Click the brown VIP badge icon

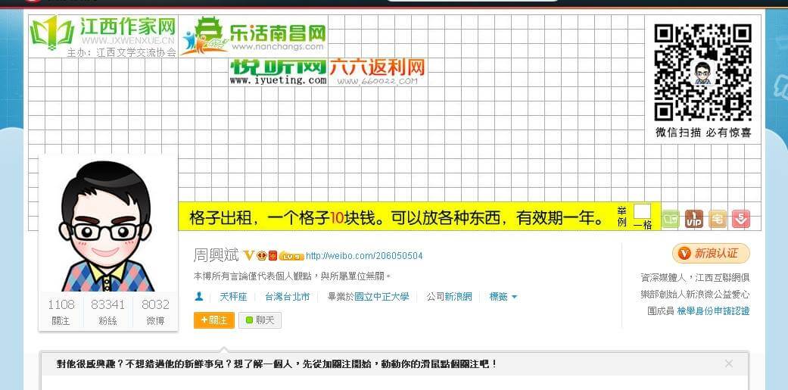point(694,219)
